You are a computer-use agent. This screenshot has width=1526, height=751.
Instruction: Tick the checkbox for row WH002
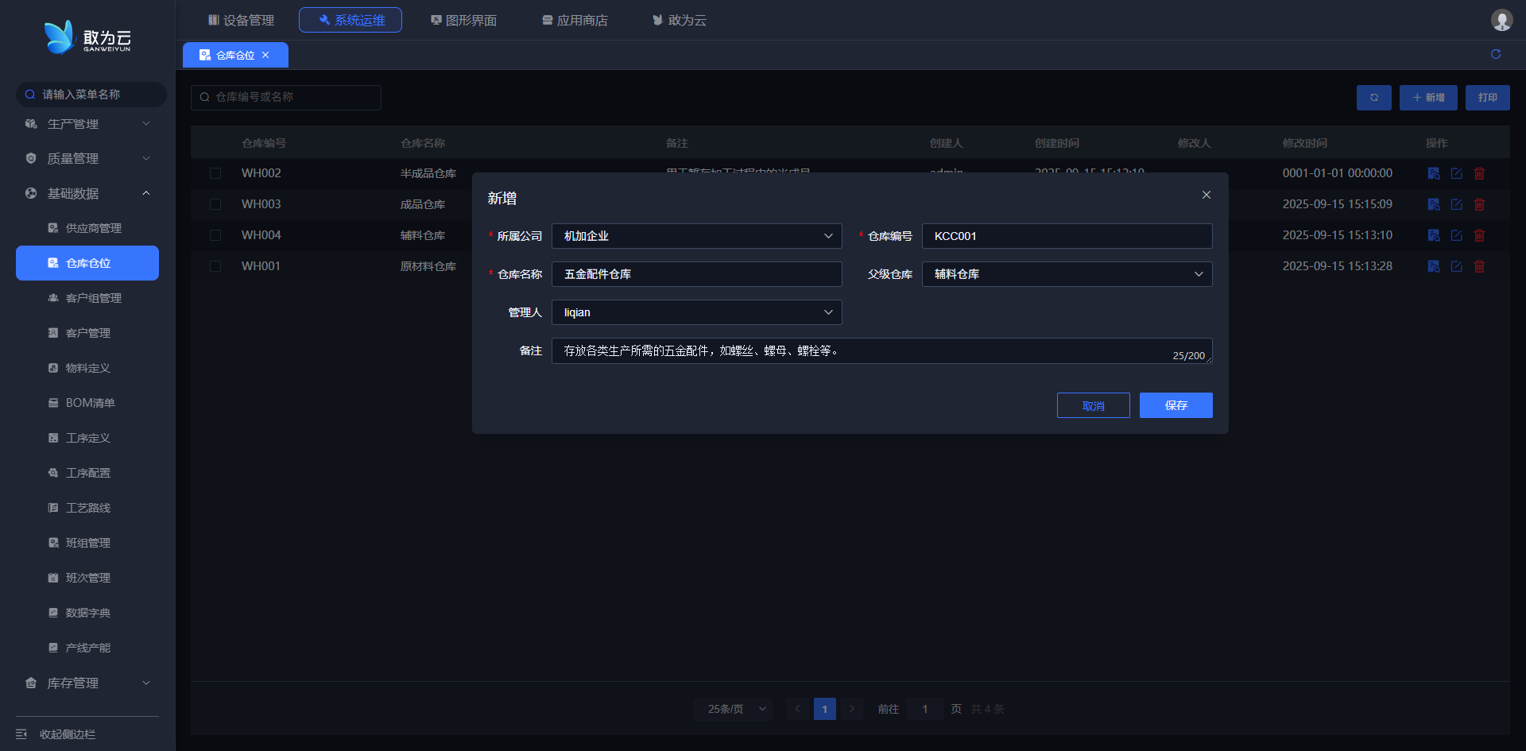[x=215, y=173]
